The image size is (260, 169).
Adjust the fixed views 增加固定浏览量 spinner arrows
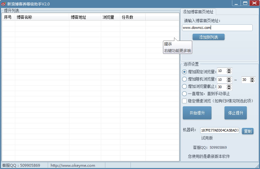point(229,71)
